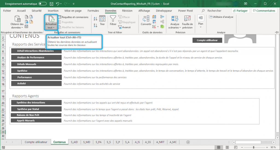The width and height of the screenshot is (280, 150).
Task: Click the Partager button
Action: (x=240, y=11)
